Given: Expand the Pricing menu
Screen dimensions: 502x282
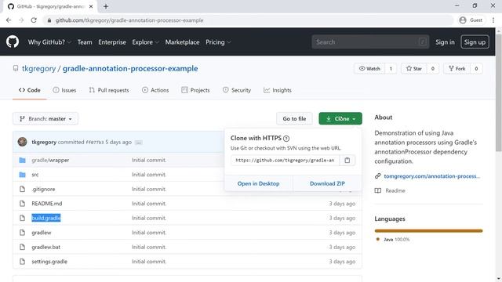Looking at the screenshot, I should [x=218, y=42].
